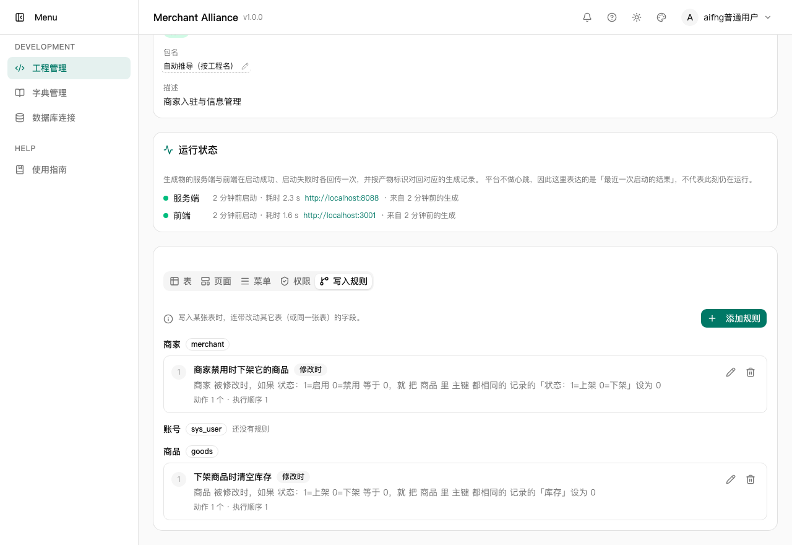Click the 服务端 status row label
Image resolution: width=792 pixels, height=545 pixels.
[x=186, y=198]
